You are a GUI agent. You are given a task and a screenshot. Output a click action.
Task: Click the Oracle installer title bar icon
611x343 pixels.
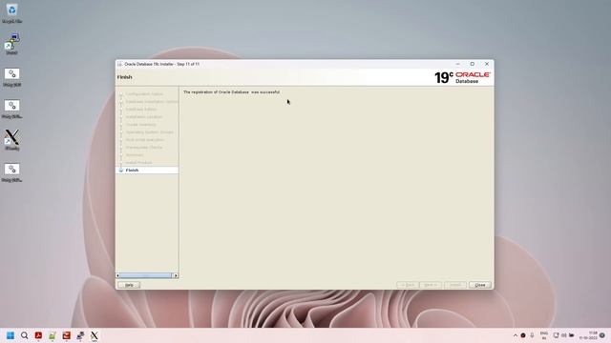coord(120,64)
